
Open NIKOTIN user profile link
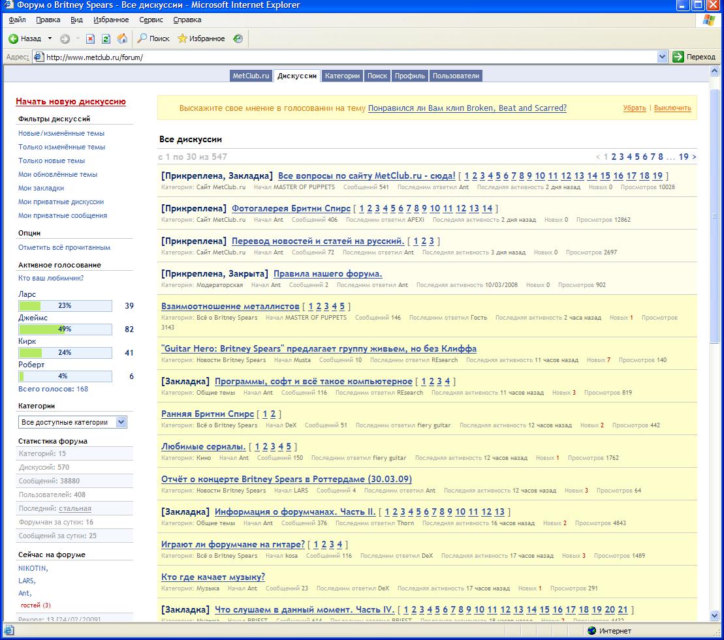33,568
